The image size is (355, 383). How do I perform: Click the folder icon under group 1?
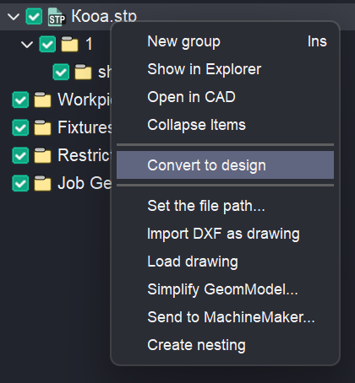(x=83, y=72)
